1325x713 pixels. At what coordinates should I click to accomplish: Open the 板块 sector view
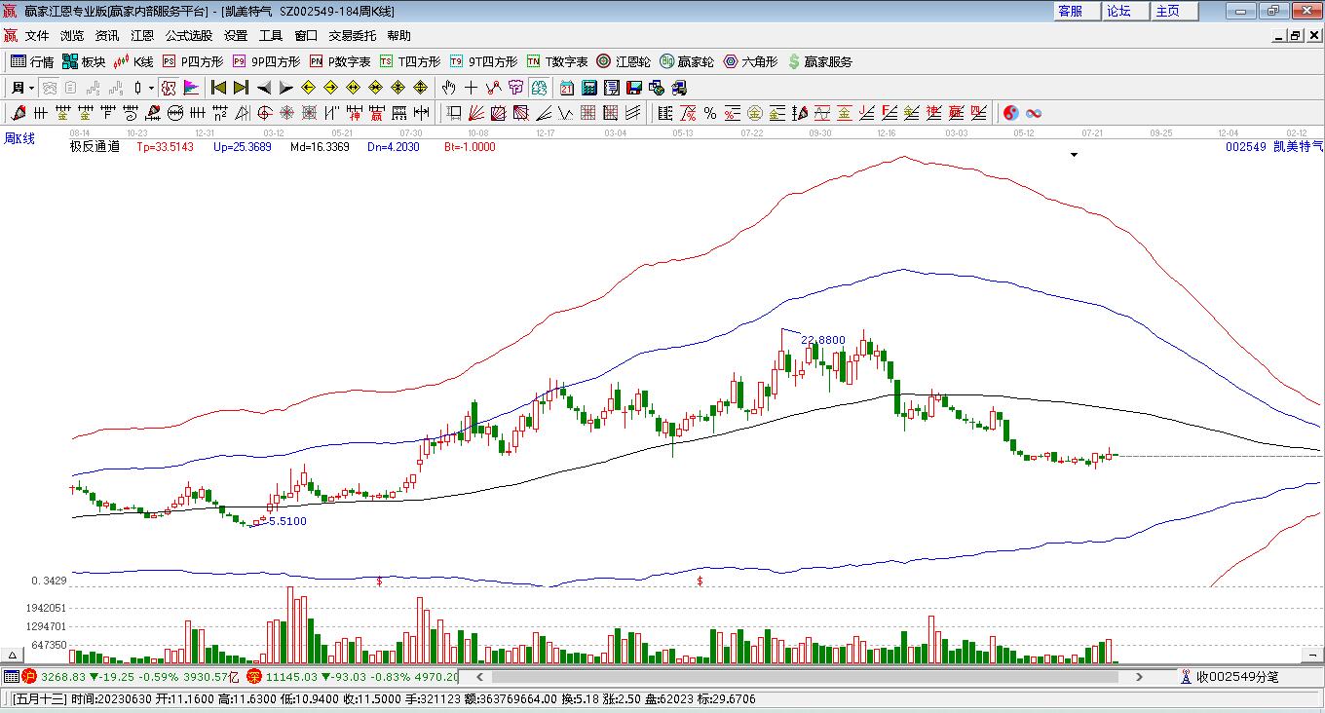84,61
